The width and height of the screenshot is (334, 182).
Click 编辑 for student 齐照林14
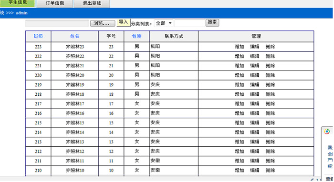click(x=254, y=132)
